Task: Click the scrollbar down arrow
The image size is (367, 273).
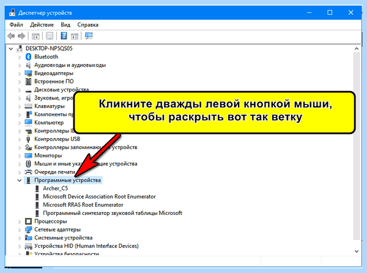Action: [357, 251]
